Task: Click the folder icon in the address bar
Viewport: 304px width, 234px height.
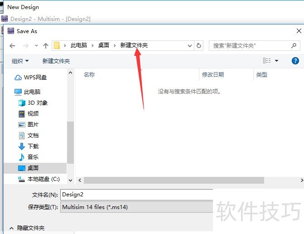Action: pos(57,46)
